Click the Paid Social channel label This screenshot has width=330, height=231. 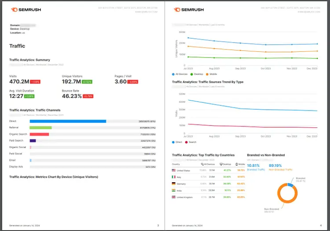[15, 154]
